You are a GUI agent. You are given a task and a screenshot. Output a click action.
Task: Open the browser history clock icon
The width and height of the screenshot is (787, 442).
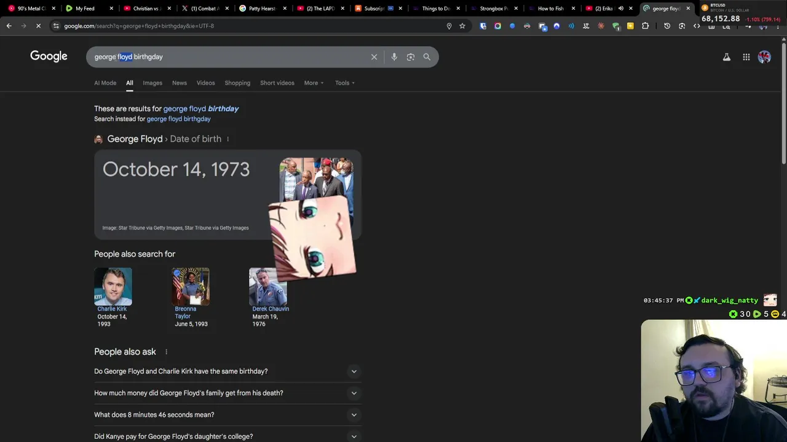pyautogui.click(x=667, y=26)
